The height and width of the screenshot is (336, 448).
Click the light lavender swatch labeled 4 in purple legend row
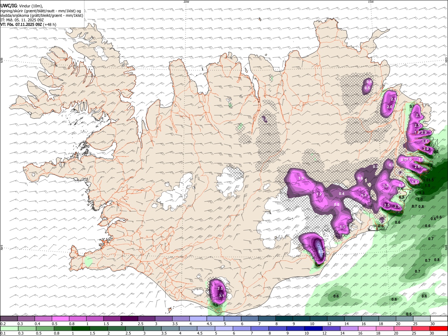197,318
